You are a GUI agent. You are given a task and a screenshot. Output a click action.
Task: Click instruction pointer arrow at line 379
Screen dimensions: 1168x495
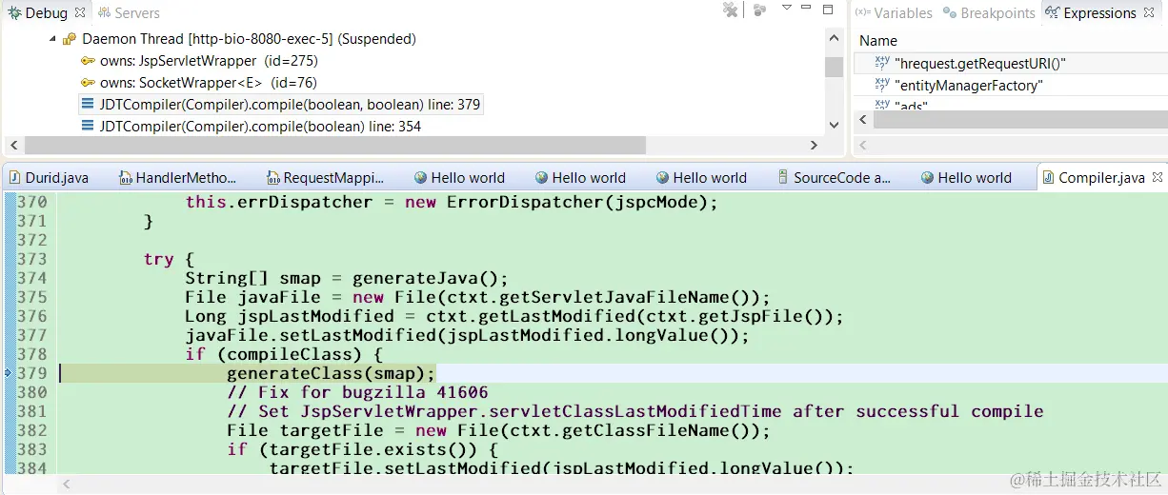pos(8,372)
